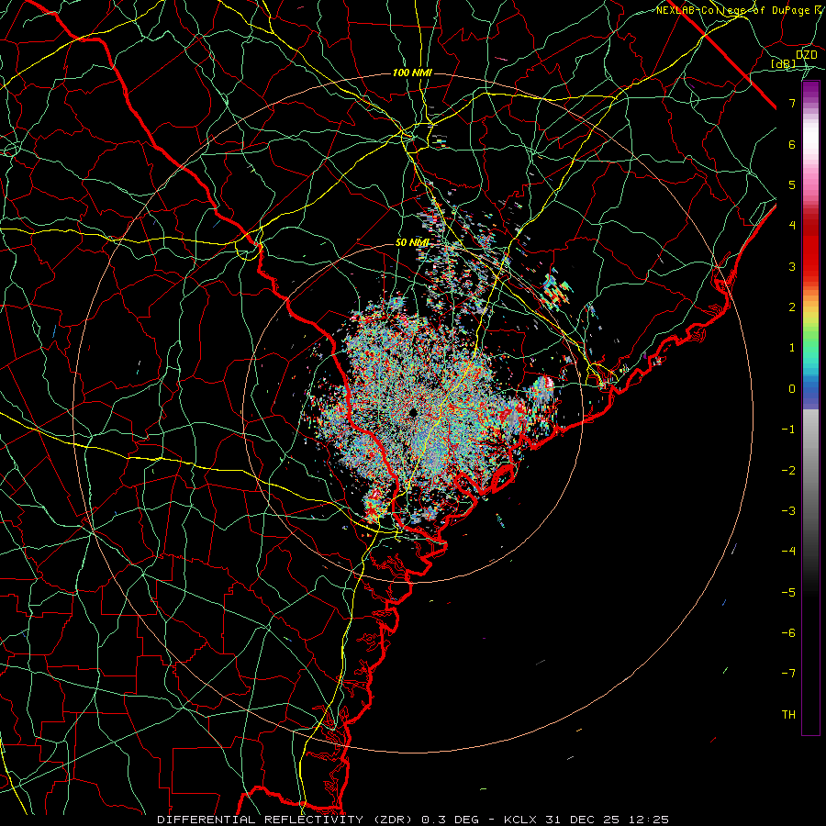Click the purple top segment of the color bar
826x826 pixels.
[x=810, y=92]
